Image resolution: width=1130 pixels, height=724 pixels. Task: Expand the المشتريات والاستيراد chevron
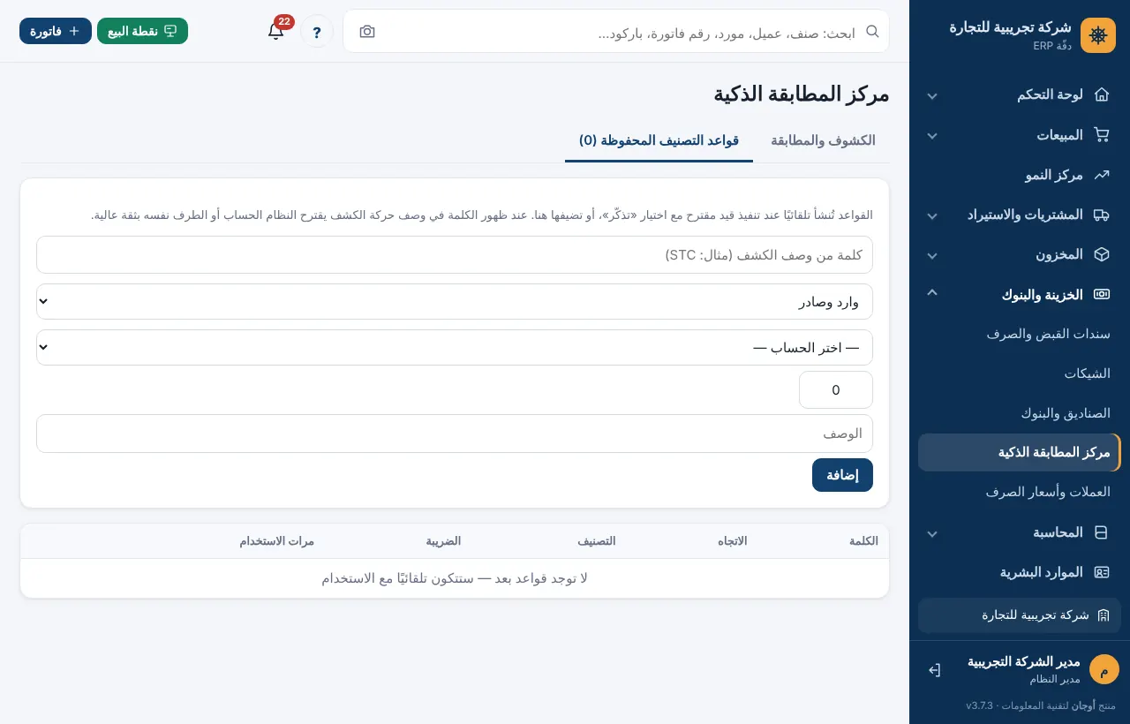coord(932,215)
